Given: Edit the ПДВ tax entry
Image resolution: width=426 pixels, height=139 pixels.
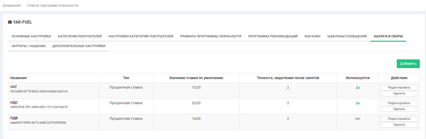Looking at the screenshot, I should (399, 119).
